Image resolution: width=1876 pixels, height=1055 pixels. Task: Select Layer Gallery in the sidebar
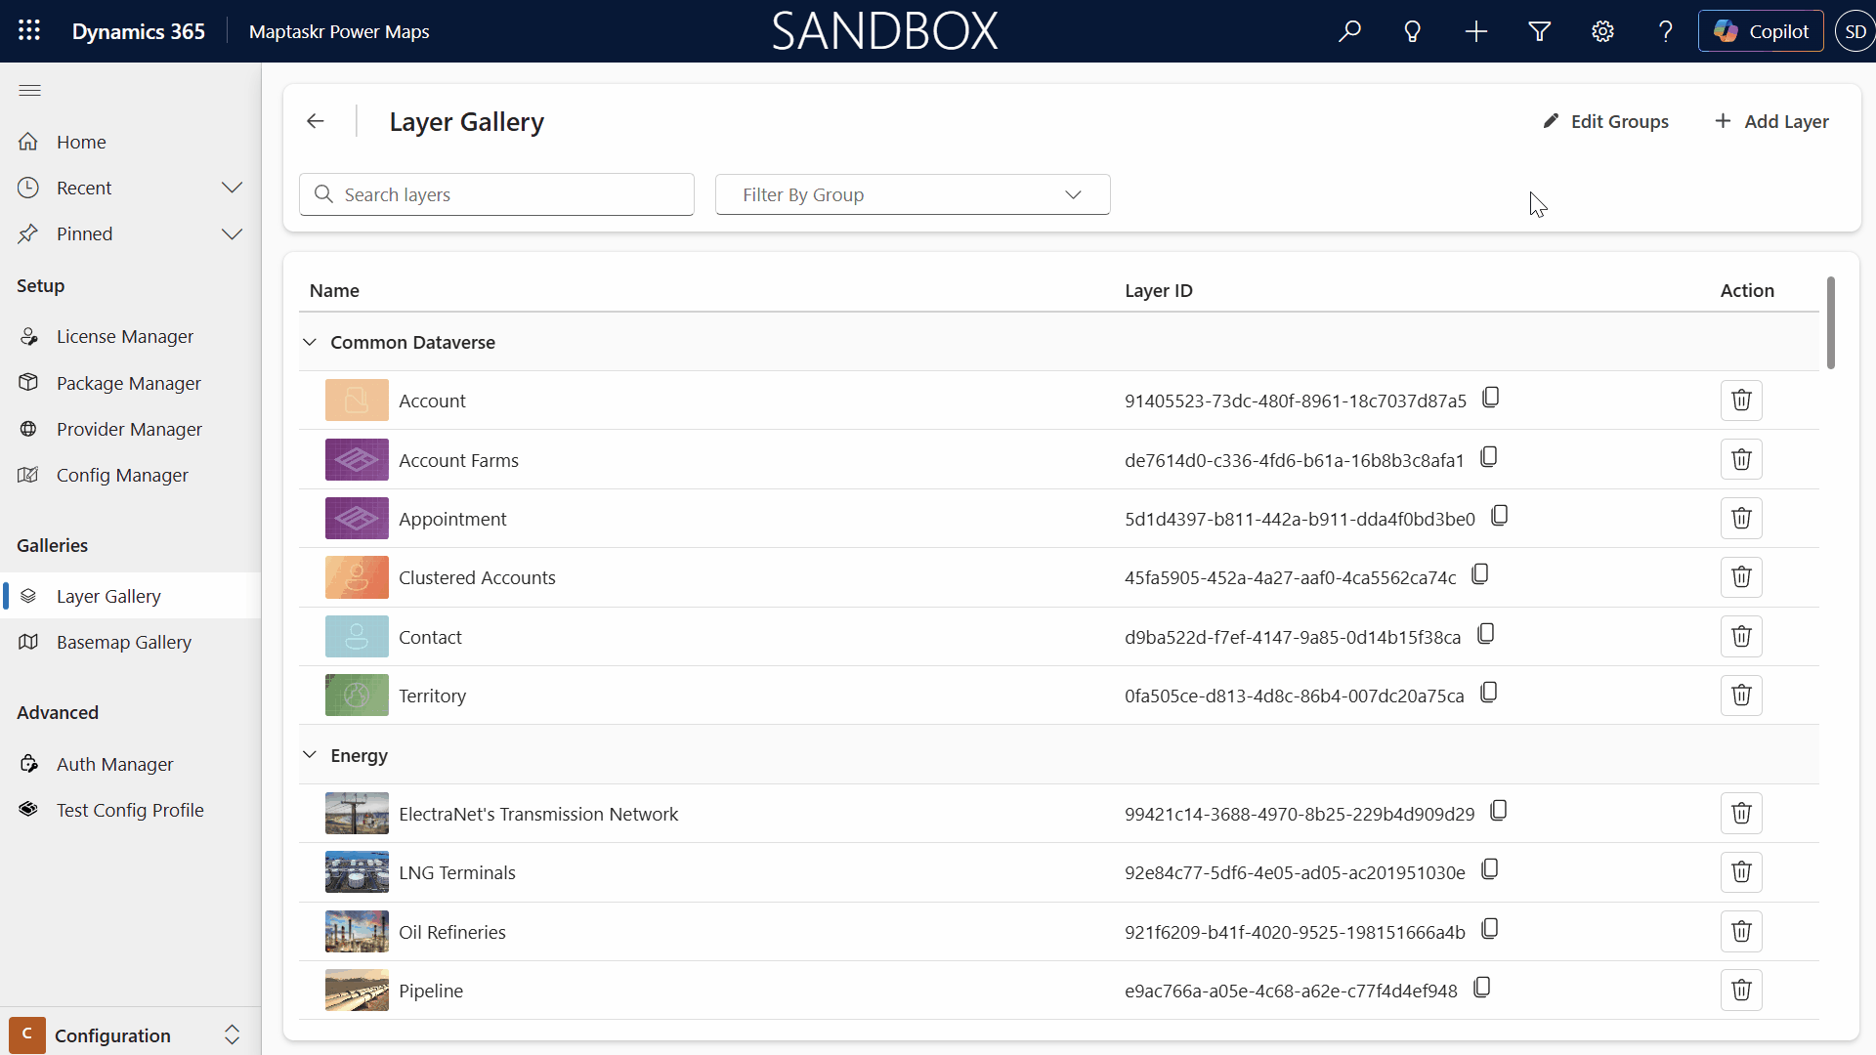tap(131, 596)
